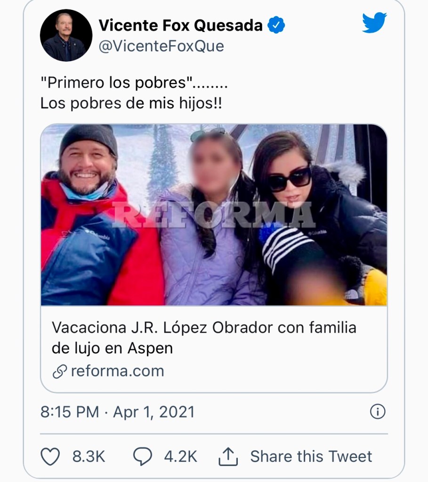Open the tweet info circle icon
The width and height of the screenshot is (428, 482).
[378, 412]
